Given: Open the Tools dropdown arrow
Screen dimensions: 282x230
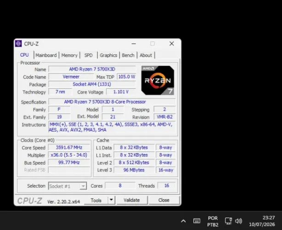Looking at the screenshot, I should point(111,200).
